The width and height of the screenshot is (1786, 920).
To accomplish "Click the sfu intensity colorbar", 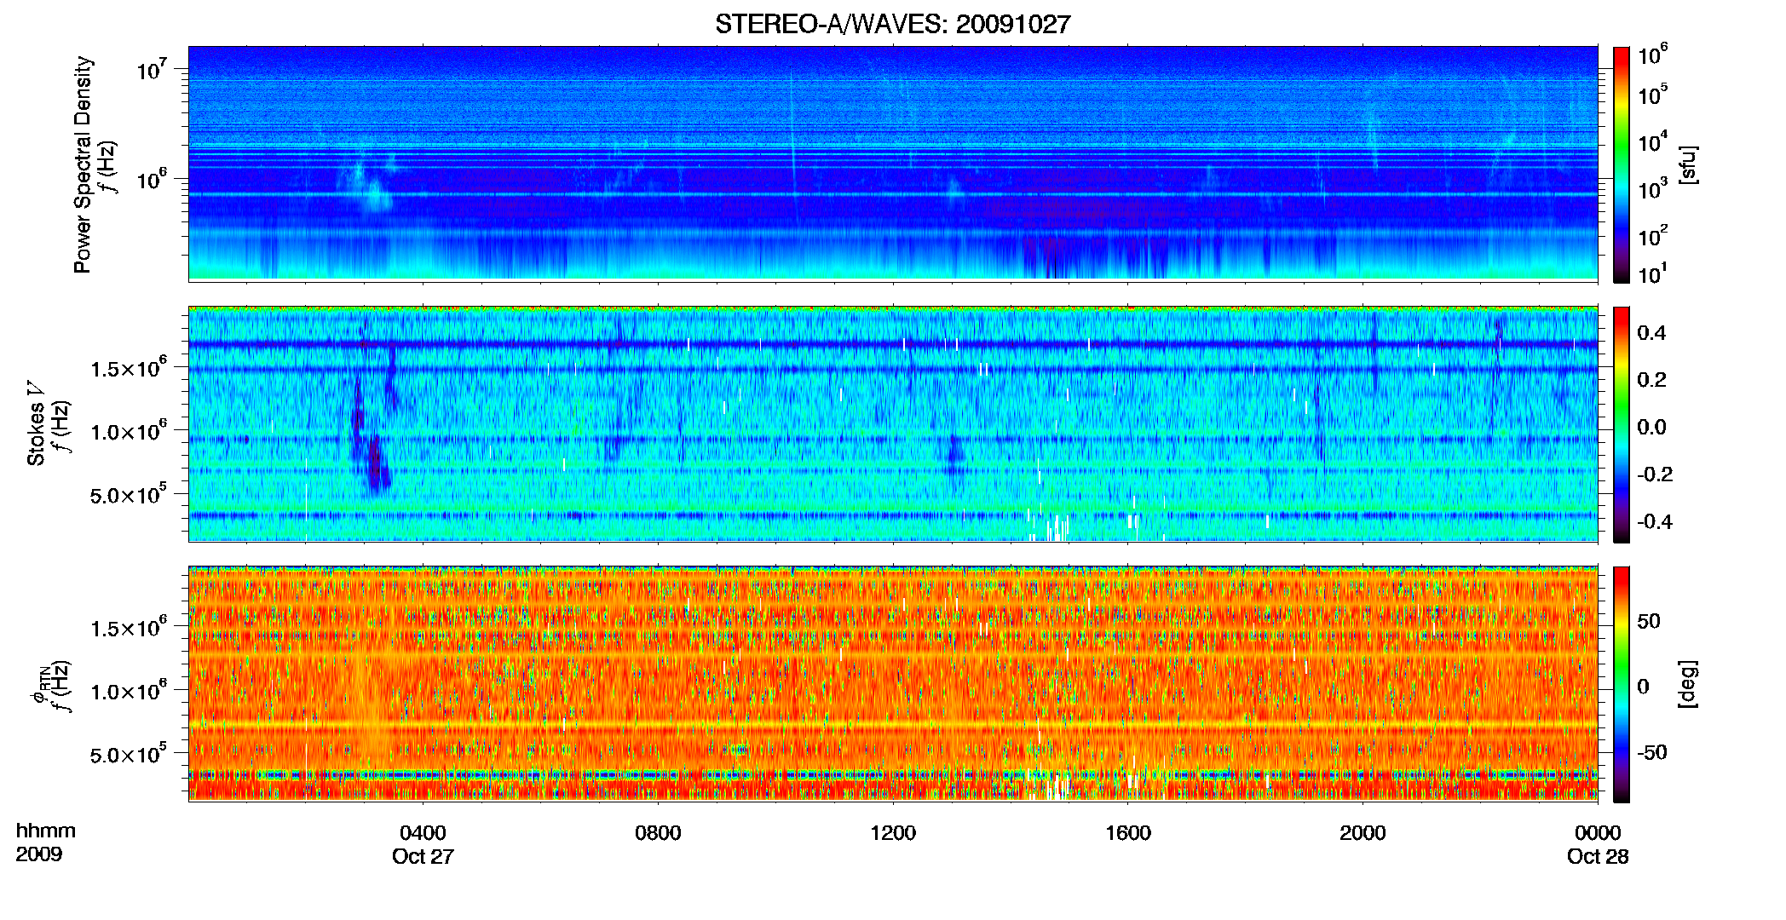I will tap(1621, 164).
